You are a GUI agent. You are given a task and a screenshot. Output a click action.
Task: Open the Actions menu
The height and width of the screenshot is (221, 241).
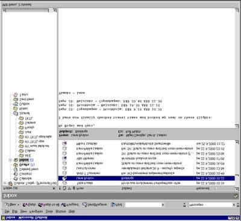(61, 211)
